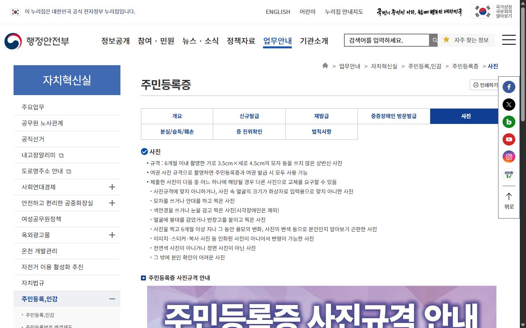
Task: Click the search magnifier icon
Action: click(434, 40)
